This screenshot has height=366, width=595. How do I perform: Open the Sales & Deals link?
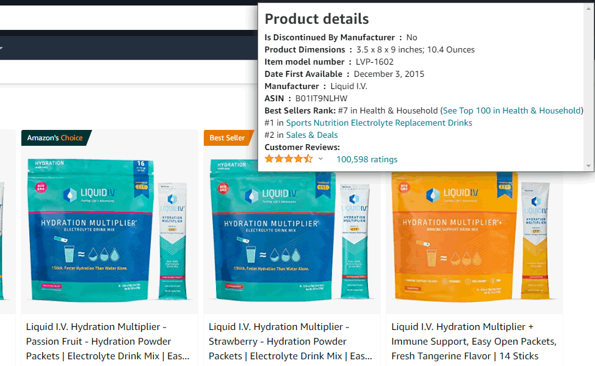pos(312,135)
